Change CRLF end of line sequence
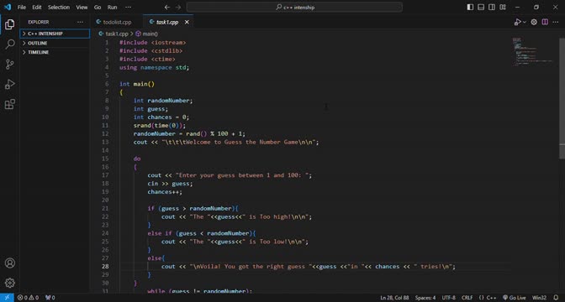 467,298
